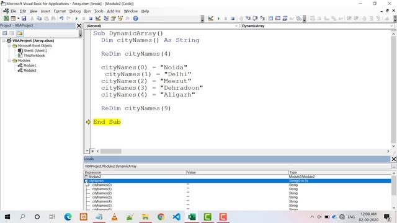Viewport: 397px width, 223px height.
Task: Select cityNames(3) row in Locals window
Action: tap(238, 197)
